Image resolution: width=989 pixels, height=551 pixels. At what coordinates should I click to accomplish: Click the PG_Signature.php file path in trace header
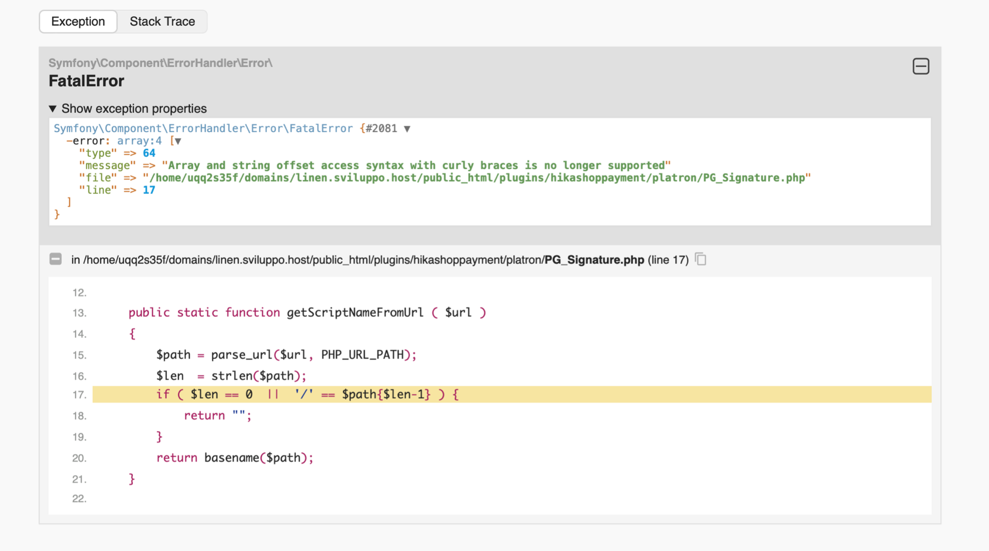tap(363, 260)
